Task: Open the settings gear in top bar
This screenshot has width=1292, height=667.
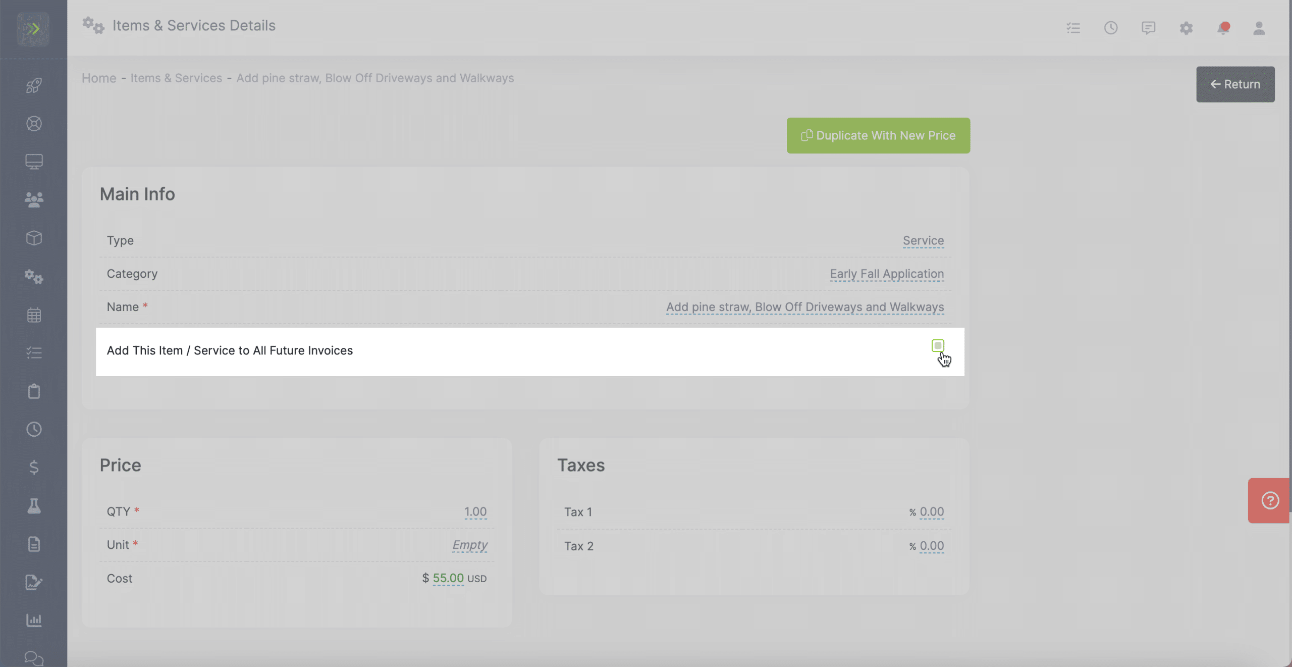Action: [1186, 28]
